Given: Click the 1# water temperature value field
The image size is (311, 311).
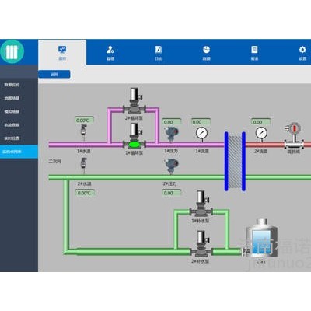Looking at the screenshot, I should 84,121.
